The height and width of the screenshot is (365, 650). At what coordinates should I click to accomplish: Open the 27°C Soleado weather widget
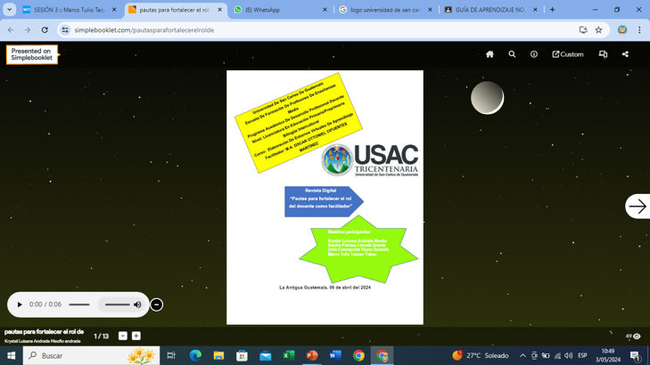481,355
